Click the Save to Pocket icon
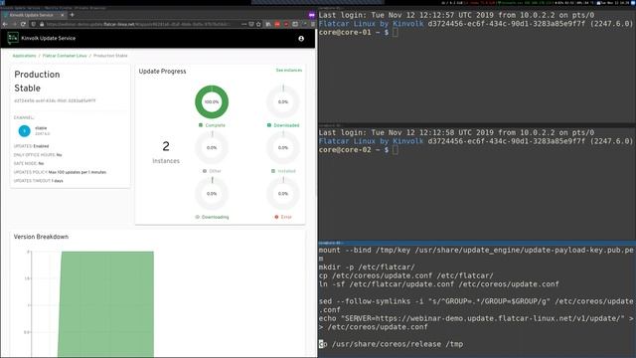The height and width of the screenshot is (358, 636). (251, 24)
